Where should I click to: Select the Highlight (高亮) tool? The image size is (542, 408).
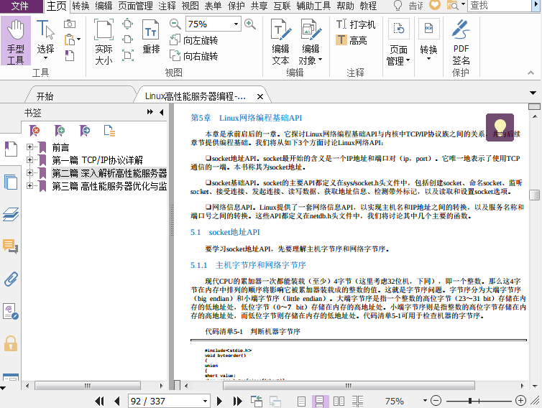(352, 40)
